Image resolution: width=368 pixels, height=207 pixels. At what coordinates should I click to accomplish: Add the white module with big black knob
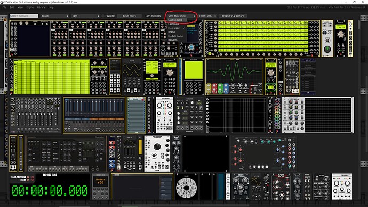click(x=157, y=154)
